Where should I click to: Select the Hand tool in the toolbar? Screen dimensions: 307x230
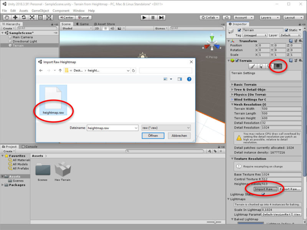pyautogui.click(x=7, y=17)
